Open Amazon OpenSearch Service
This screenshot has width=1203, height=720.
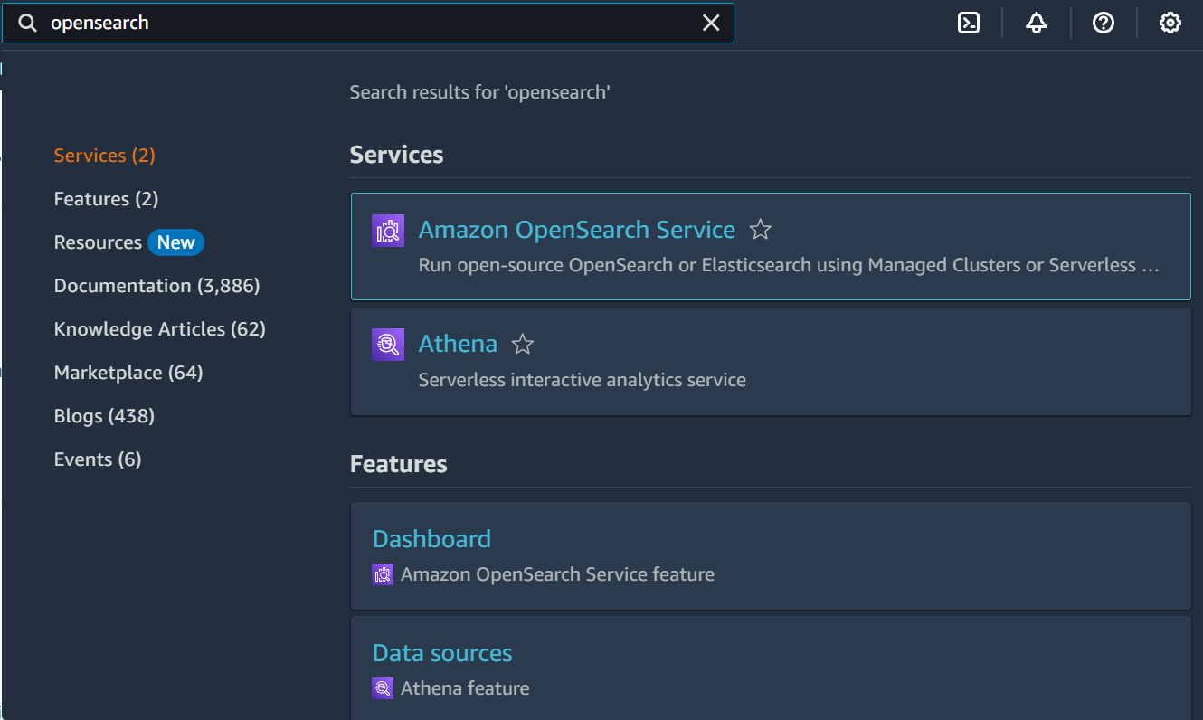click(576, 230)
